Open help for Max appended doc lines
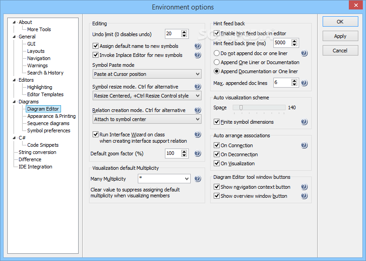The image size is (366, 261). [x=304, y=83]
